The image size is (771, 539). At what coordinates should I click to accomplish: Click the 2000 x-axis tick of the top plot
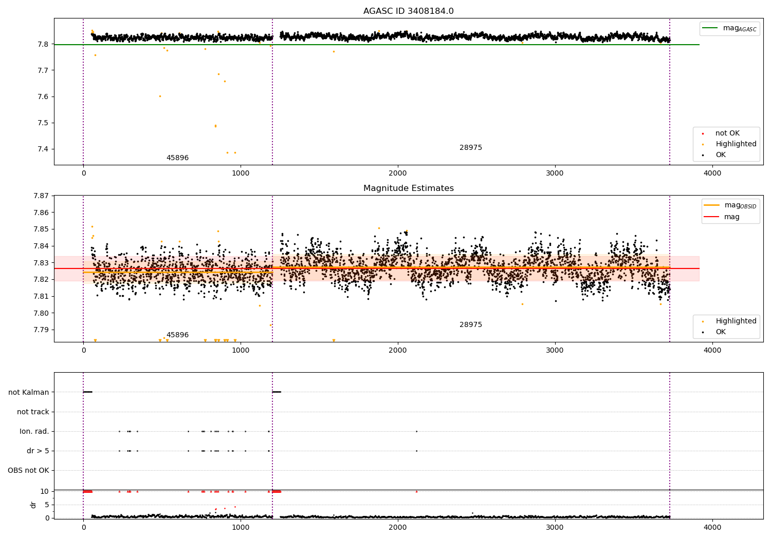[x=398, y=174]
